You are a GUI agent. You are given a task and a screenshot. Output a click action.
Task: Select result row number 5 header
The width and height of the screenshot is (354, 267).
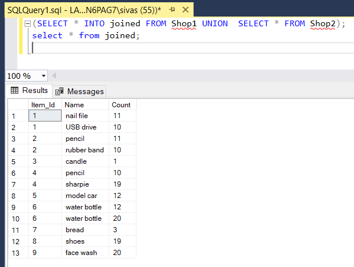click(x=14, y=161)
